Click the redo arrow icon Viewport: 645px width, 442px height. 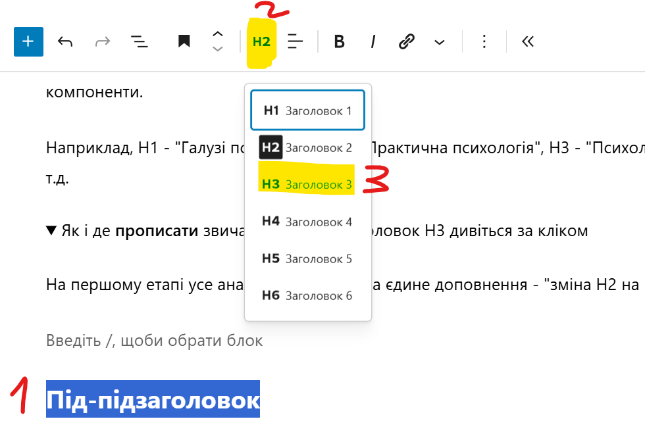(102, 42)
